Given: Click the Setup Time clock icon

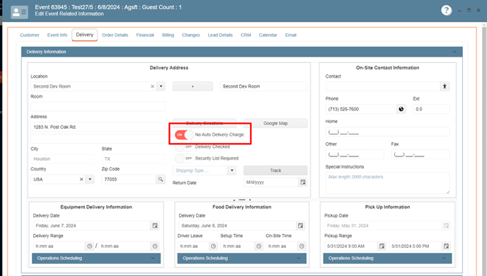Looking at the screenshot, I should pos(259,246).
